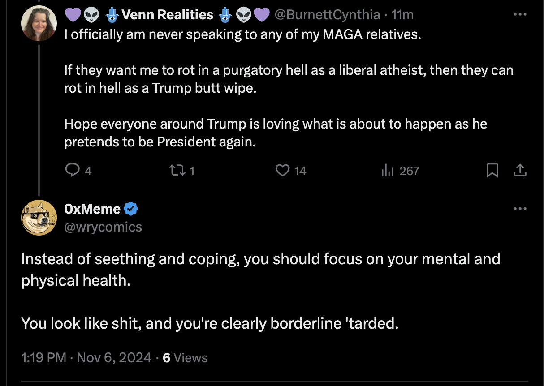Screen dimensions: 544x386
Task: Click the 6 Views count
Action: point(185,358)
